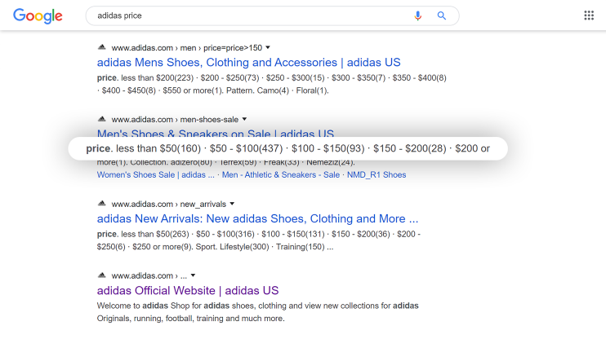Open Men's Shoes & Sneakers on Sale result

[216, 134]
